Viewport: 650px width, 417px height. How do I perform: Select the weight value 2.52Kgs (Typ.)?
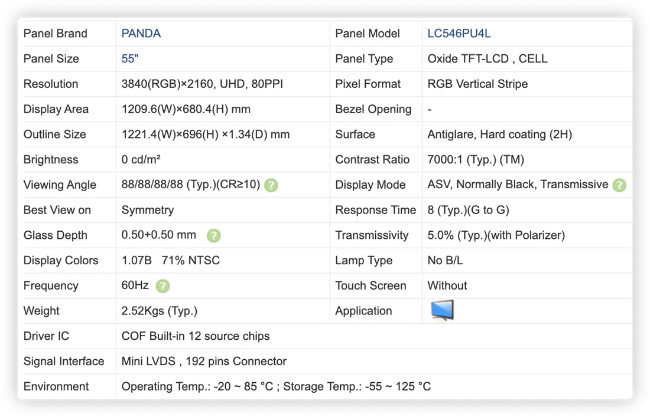point(159,311)
